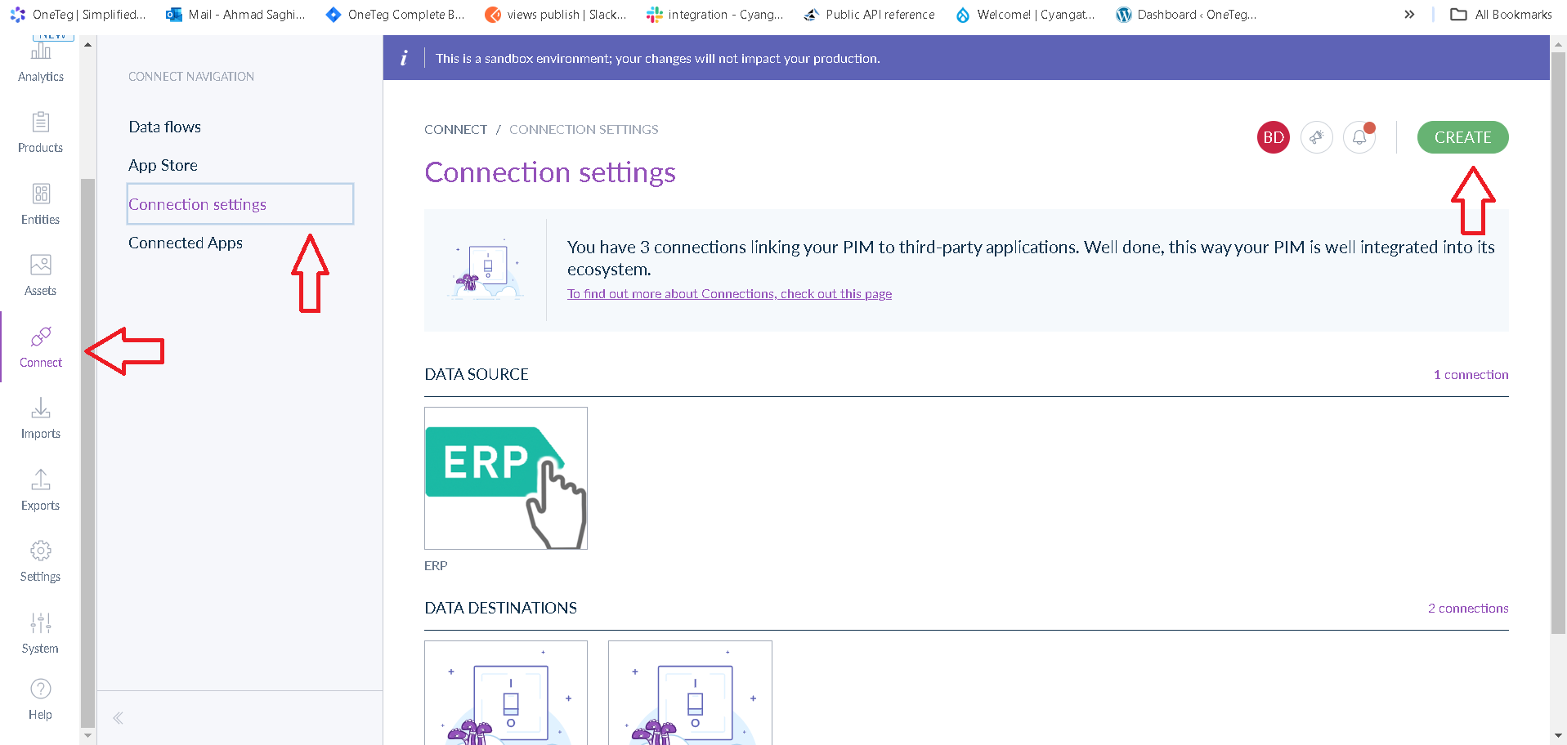Open the Entities sidebar icon
Screen dimensions: 1567x745
[x=41, y=204]
